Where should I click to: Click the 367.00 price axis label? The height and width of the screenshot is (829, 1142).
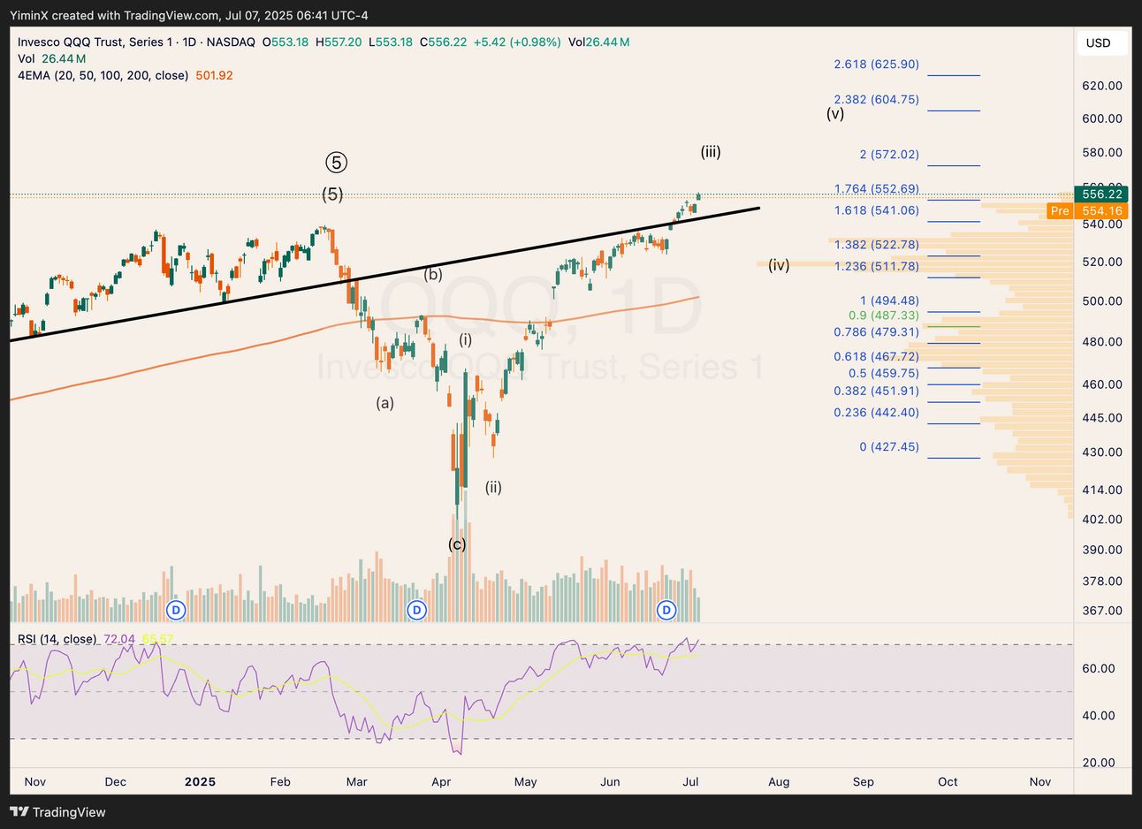[1102, 611]
